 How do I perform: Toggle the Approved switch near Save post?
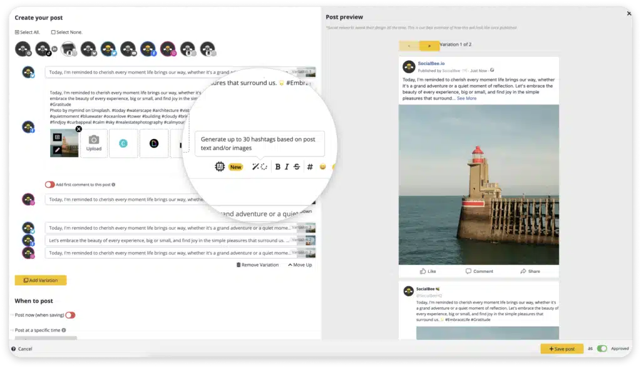tap(602, 349)
